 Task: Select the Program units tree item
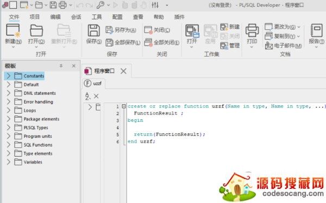(x=37, y=136)
